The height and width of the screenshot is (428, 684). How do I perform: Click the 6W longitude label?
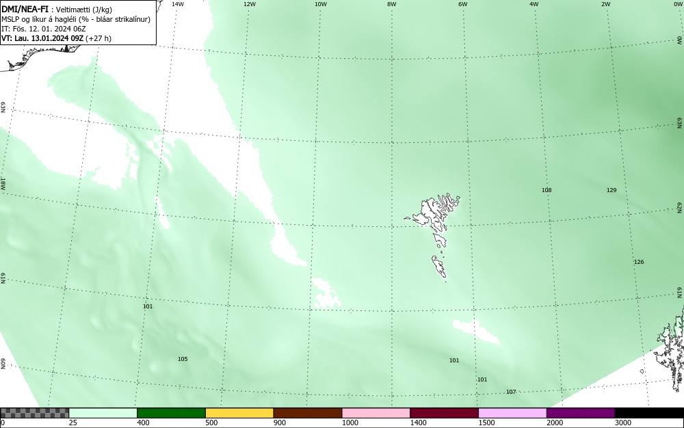click(463, 4)
